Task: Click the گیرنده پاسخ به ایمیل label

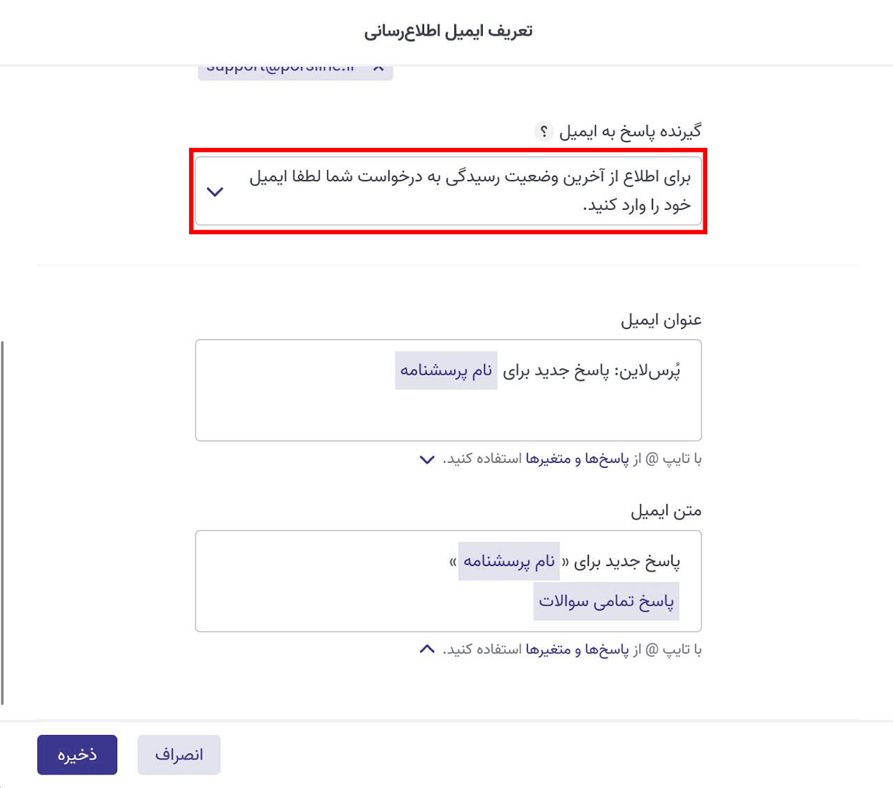Action: point(630,131)
